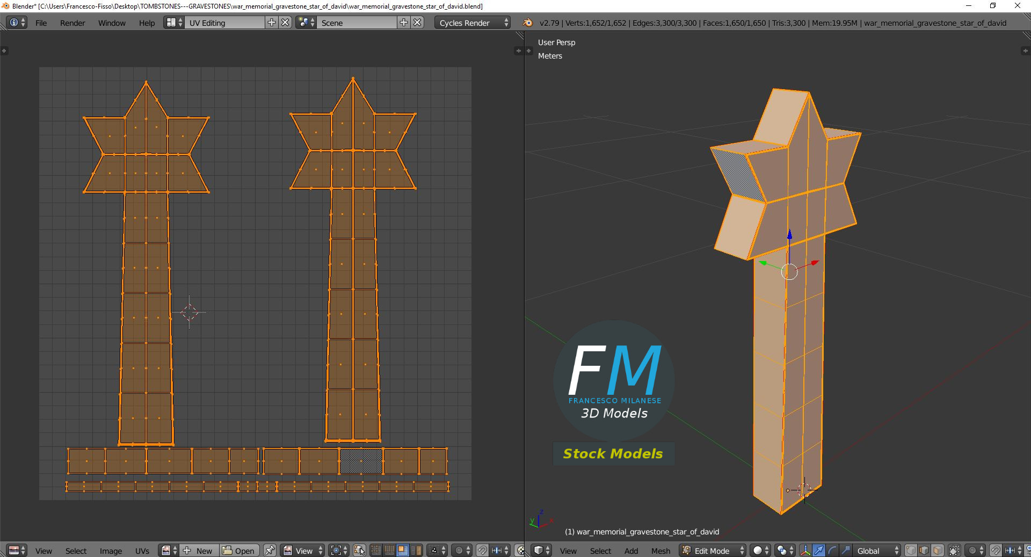Image resolution: width=1031 pixels, height=557 pixels.
Task: Select the rotate manipulator icon
Action: coord(833,549)
